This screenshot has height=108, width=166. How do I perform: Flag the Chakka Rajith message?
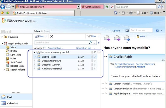[95, 57]
